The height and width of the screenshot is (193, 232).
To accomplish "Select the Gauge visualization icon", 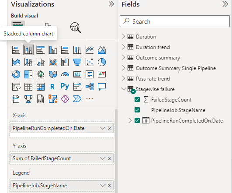I will [65, 74].
